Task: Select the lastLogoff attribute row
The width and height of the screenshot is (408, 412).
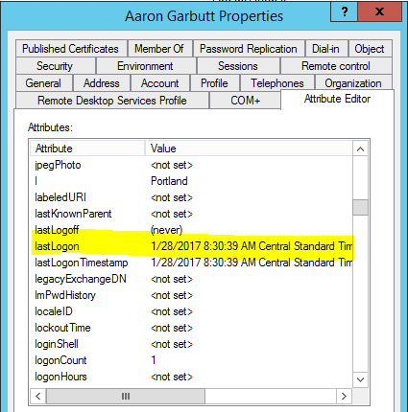Action: [x=191, y=230]
